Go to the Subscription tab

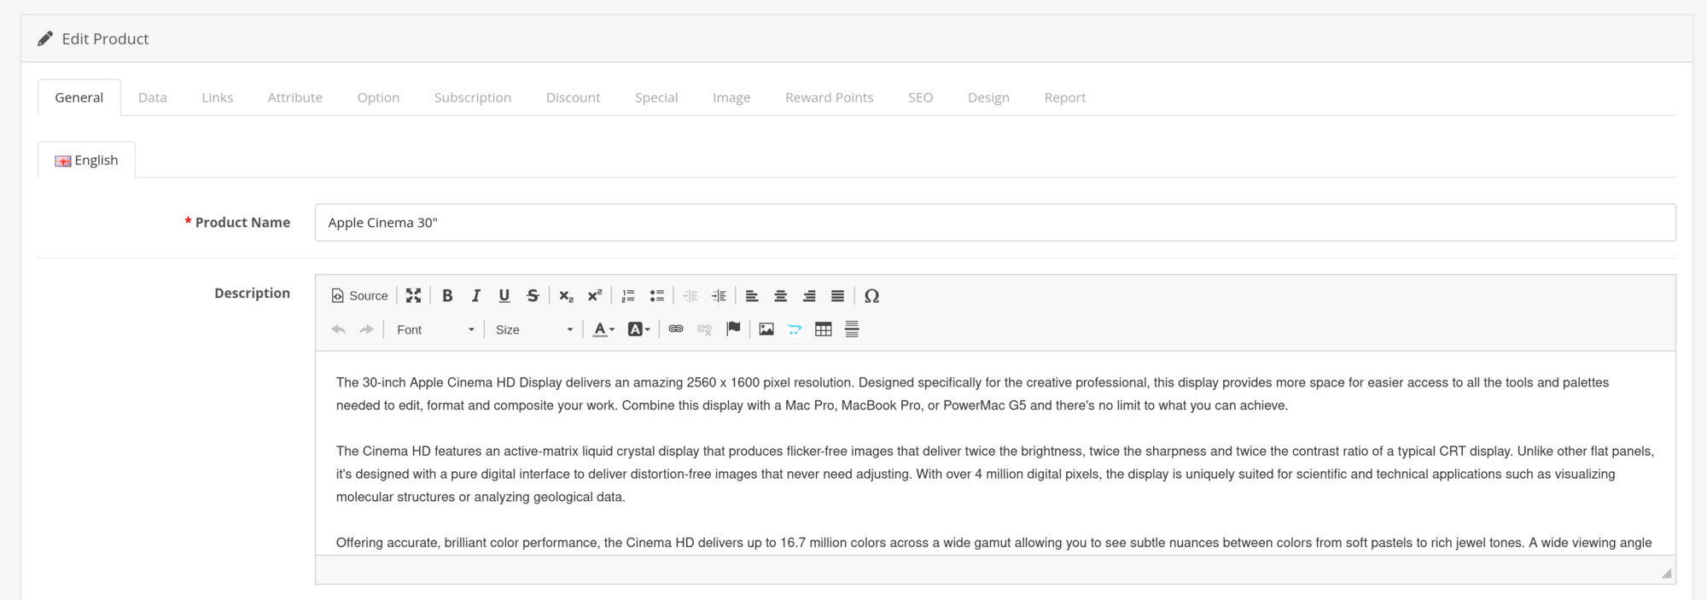coord(473,97)
